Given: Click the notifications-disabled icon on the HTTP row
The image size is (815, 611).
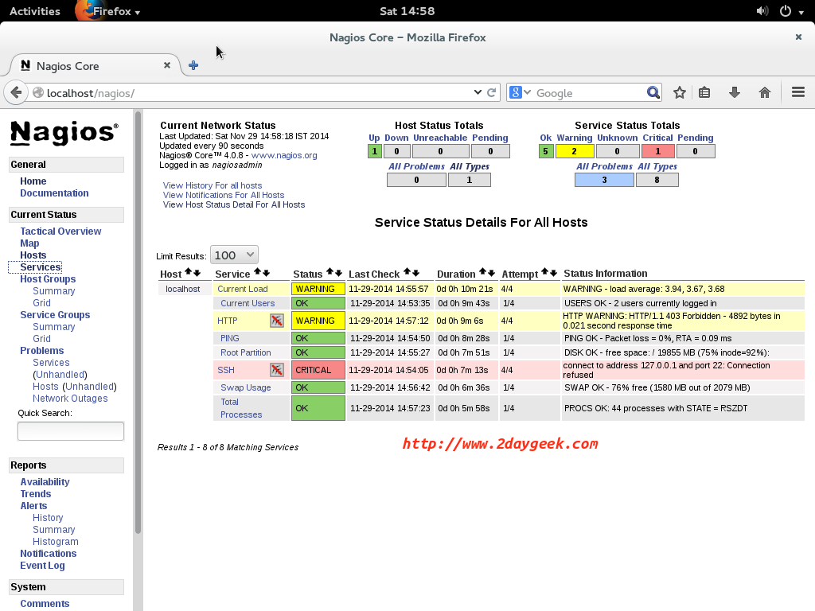Looking at the screenshot, I should [x=277, y=321].
